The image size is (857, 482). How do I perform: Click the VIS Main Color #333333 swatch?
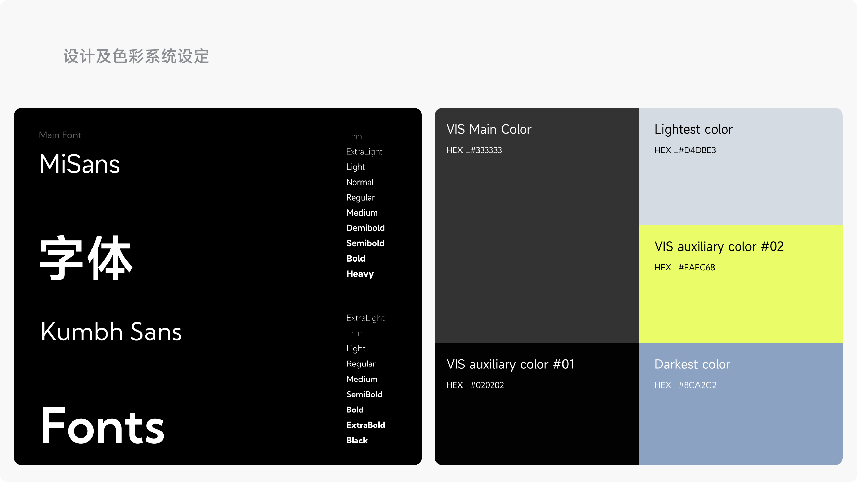(x=536, y=238)
